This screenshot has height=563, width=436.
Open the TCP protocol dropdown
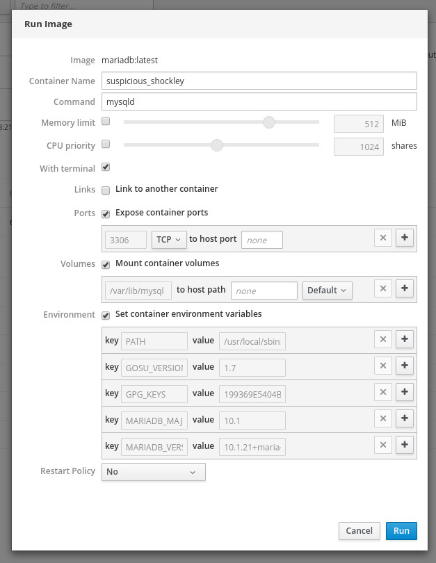(168, 239)
